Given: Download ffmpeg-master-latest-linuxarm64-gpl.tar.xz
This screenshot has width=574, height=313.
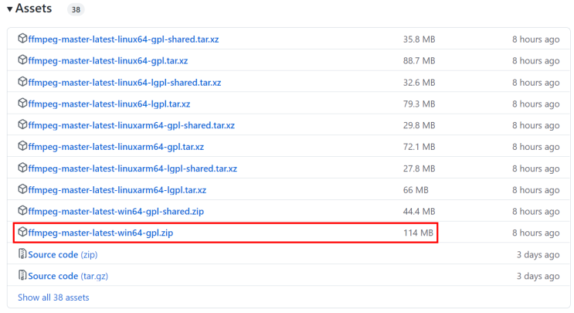Looking at the screenshot, I should click(x=116, y=147).
